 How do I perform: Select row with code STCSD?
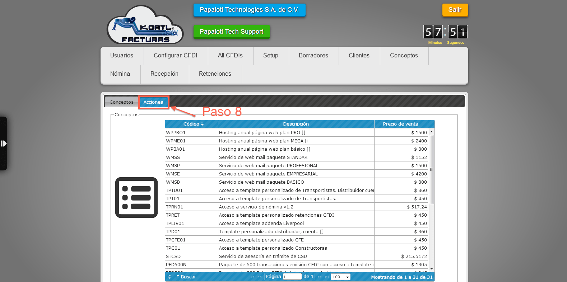coord(296,256)
